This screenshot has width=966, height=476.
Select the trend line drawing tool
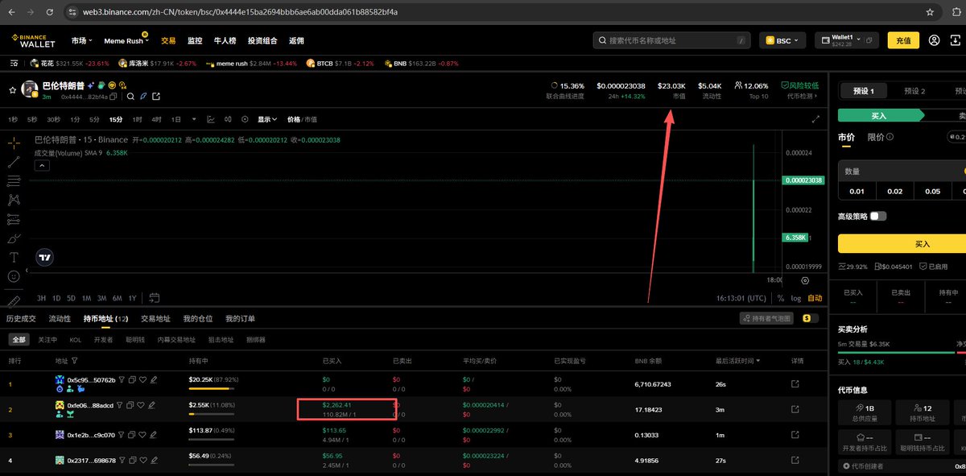click(14, 162)
